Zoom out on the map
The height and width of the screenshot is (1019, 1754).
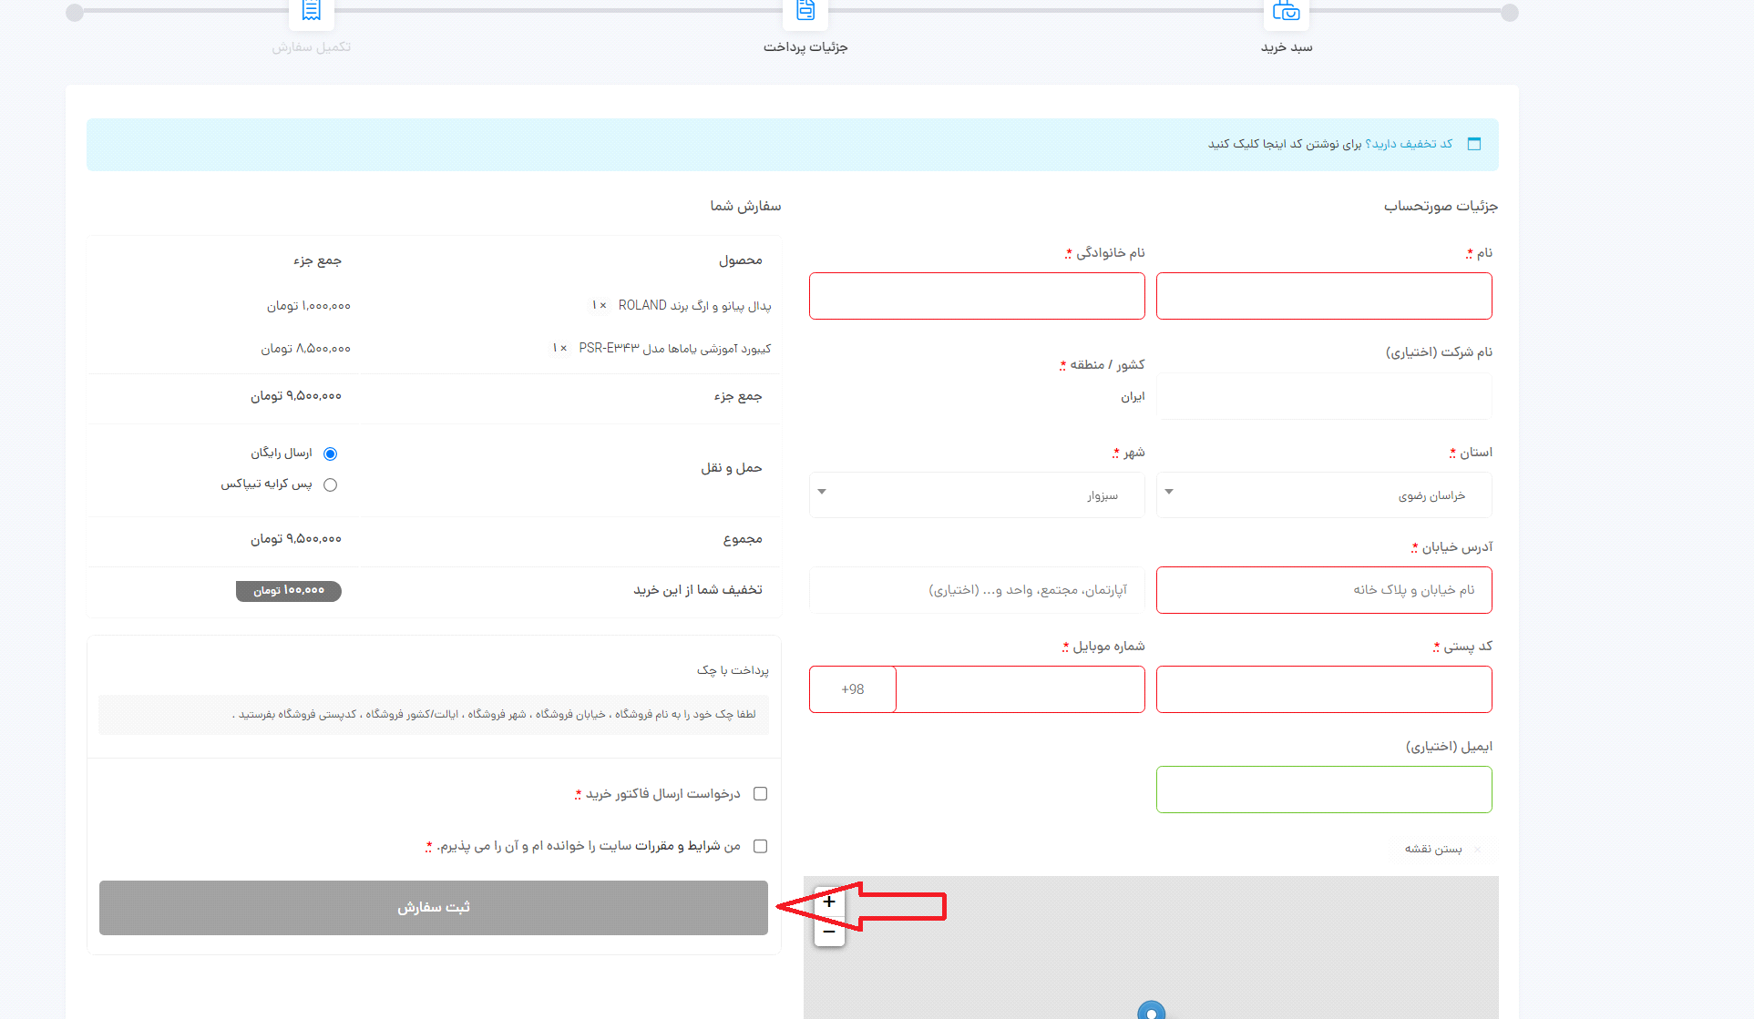(x=829, y=932)
